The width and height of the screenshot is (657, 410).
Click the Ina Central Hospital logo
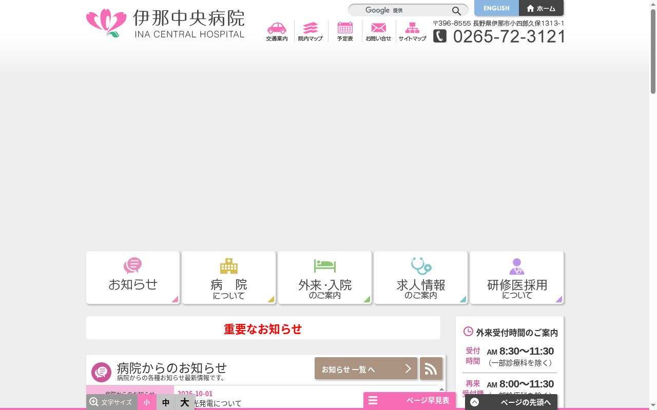[x=165, y=23]
